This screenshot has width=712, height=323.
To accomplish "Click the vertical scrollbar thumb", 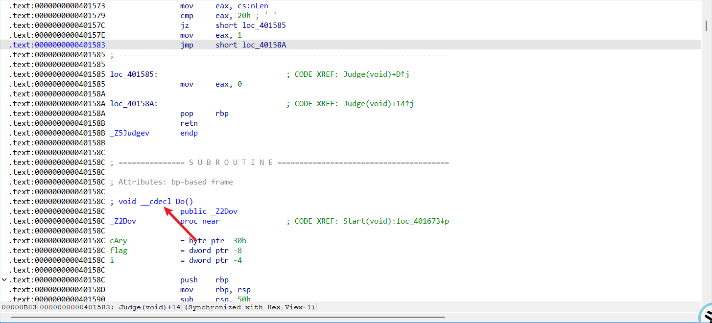I will tap(706, 25).
